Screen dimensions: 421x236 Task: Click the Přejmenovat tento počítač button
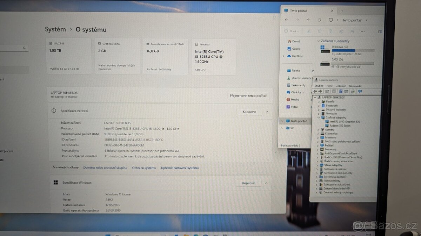(x=248, y=95)
